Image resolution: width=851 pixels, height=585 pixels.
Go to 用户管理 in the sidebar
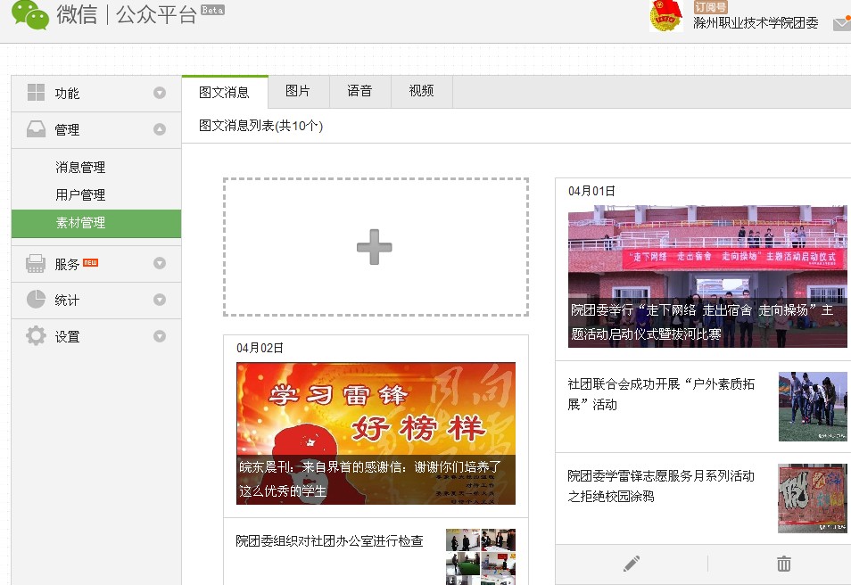click(80, 194)
